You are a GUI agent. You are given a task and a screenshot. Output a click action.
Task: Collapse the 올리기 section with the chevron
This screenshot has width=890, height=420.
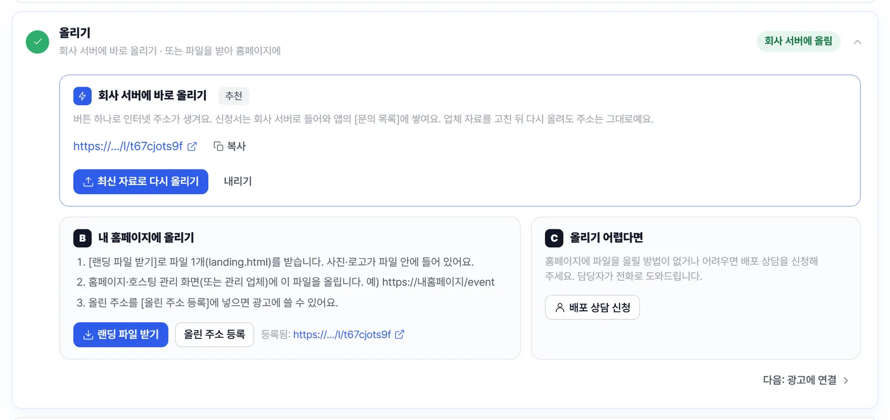(857, 42)
